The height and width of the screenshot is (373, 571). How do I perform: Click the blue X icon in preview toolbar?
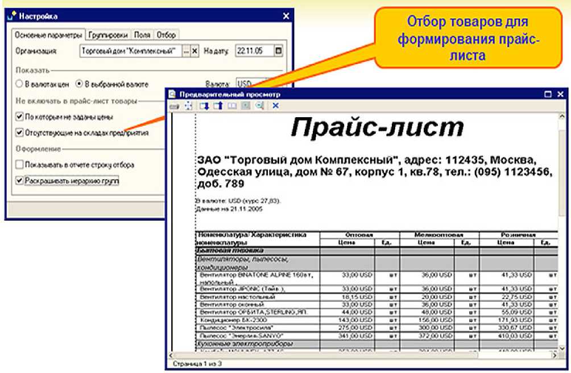pos(276,106)
